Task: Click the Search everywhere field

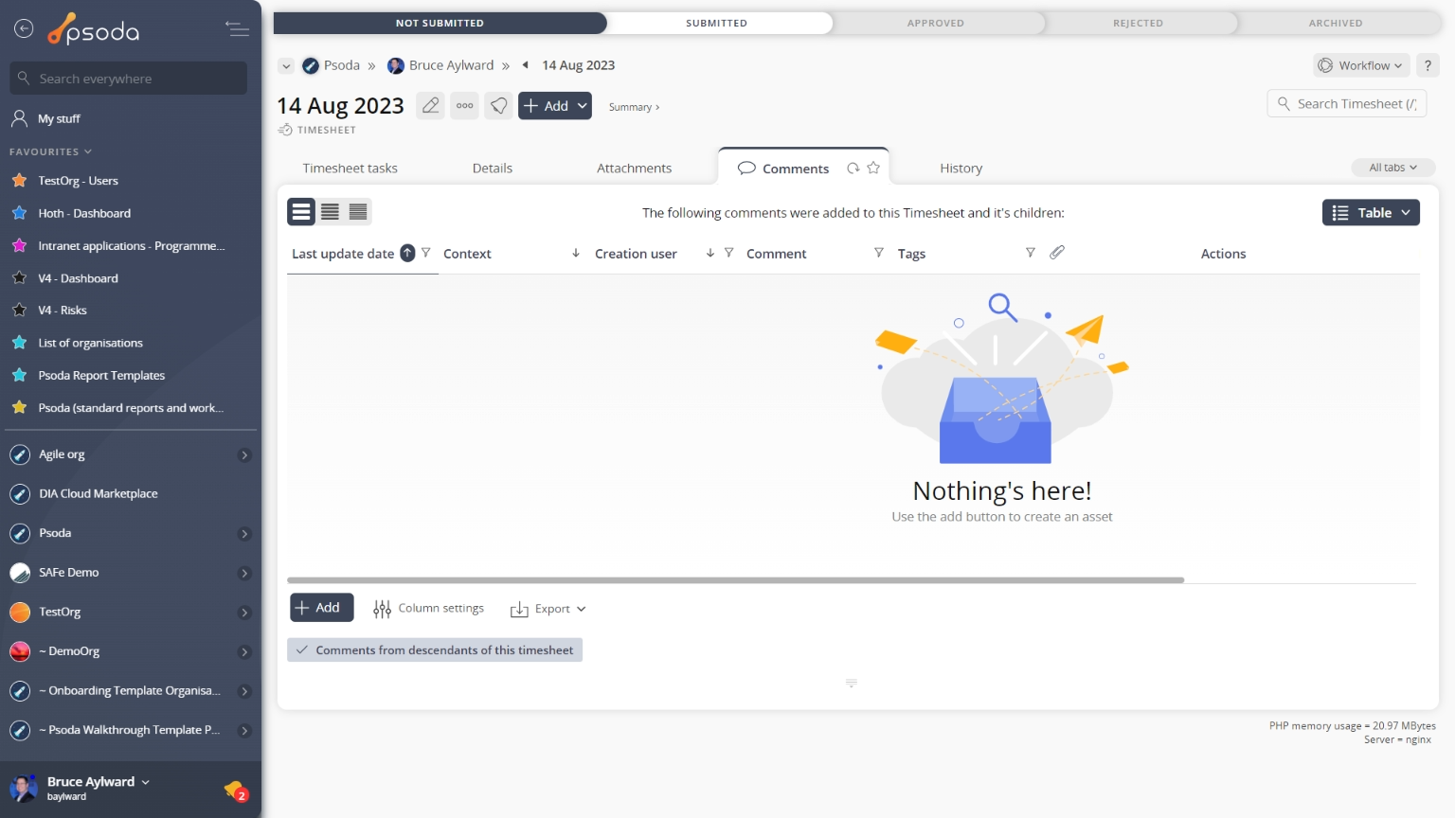Action: [x=129, y=79]
